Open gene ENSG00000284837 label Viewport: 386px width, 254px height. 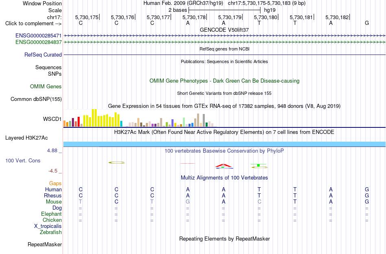pyautogui.click(x=39, y=42)
